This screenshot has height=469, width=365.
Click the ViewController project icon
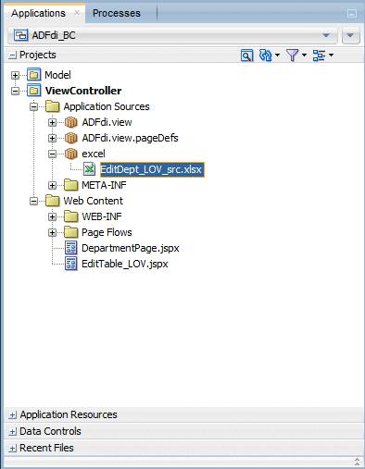pyautogui.click(x=33, y=91)
